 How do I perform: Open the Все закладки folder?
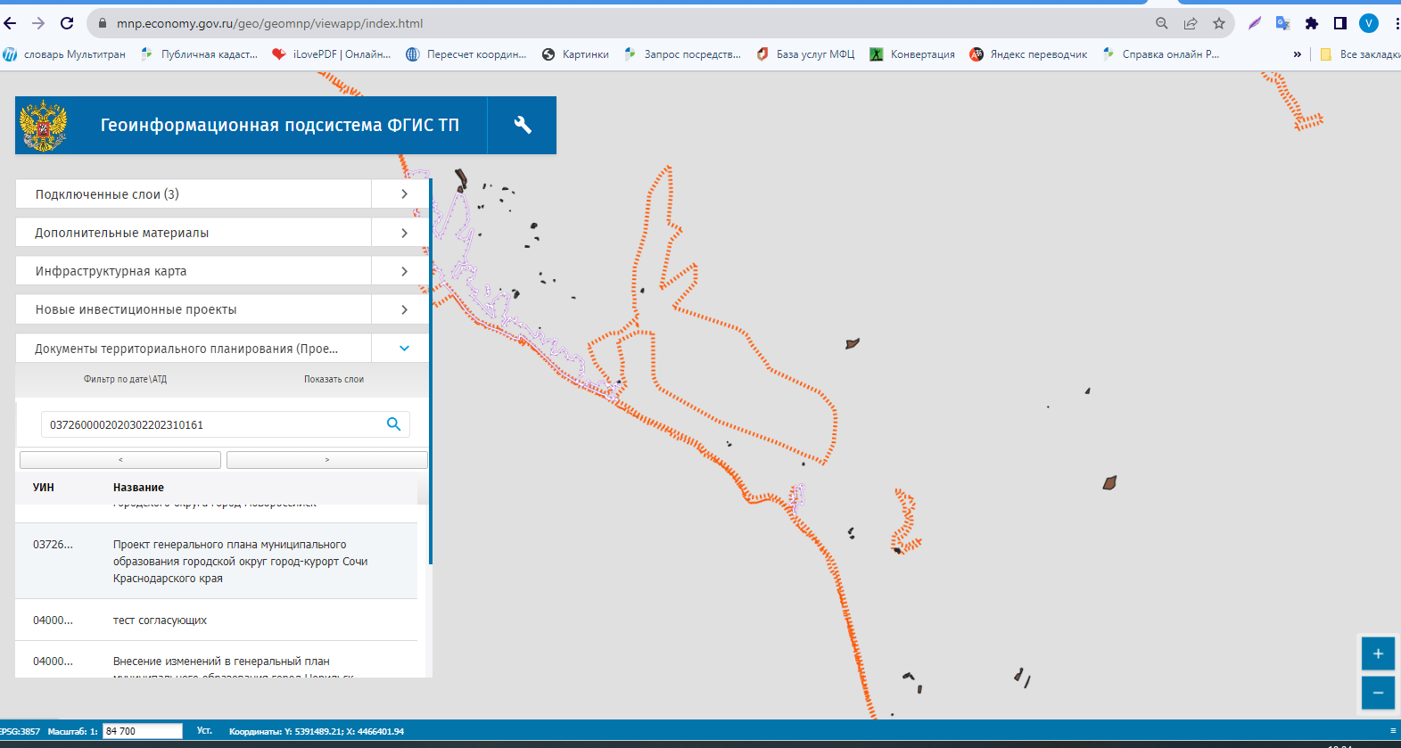[x=1359, y=54]
